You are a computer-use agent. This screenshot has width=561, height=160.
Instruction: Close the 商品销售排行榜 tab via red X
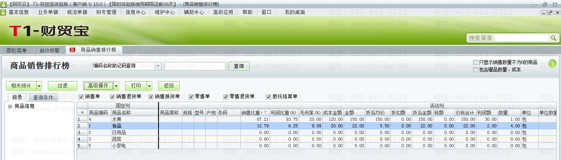click(x=72, y=50)
